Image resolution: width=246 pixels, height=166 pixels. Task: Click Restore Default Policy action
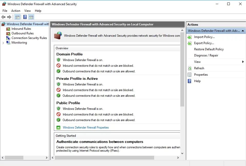click(209, 49)
